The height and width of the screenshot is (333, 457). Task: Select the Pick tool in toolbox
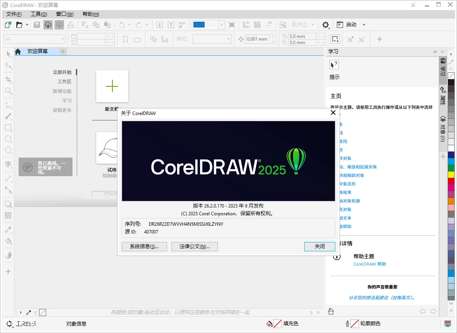[8, 53]
